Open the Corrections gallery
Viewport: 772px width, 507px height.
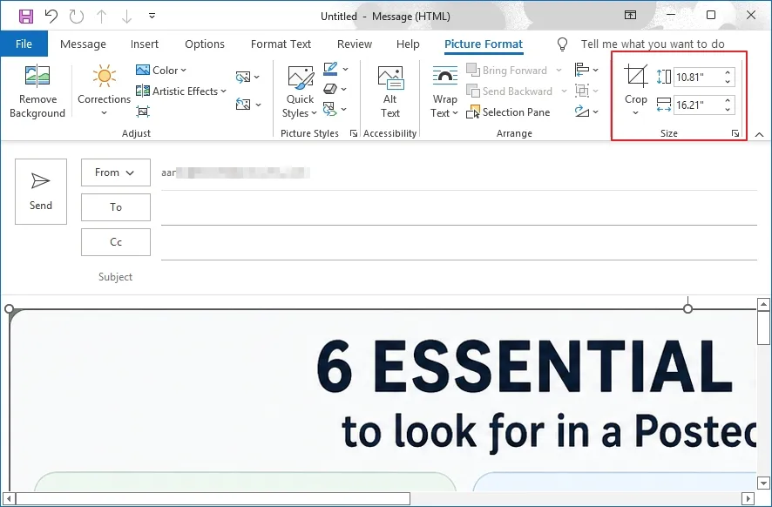104,91
